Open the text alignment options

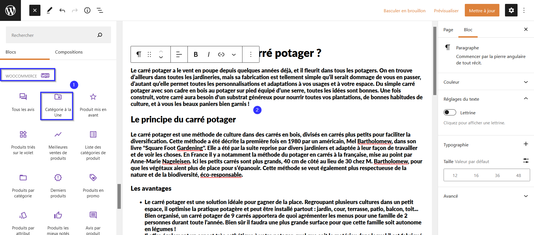tap(179, 54)
